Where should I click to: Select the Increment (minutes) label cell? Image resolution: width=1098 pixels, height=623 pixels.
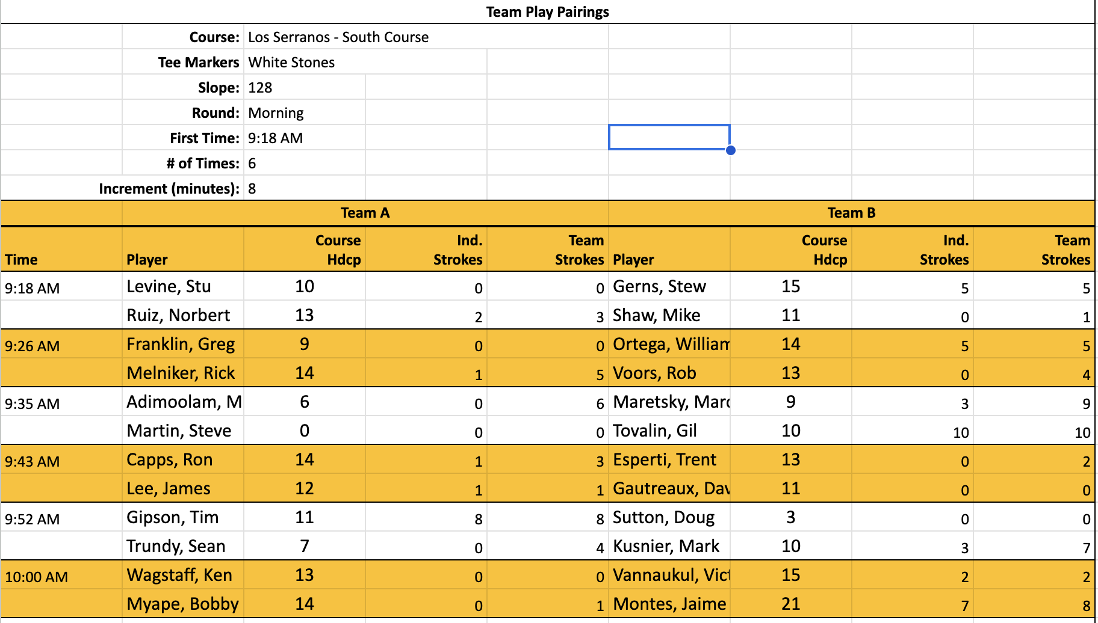pyautogui.click(x=169, y=189)
